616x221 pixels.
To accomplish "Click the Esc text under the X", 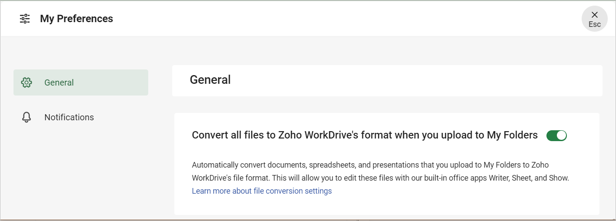I will point(595,24).
